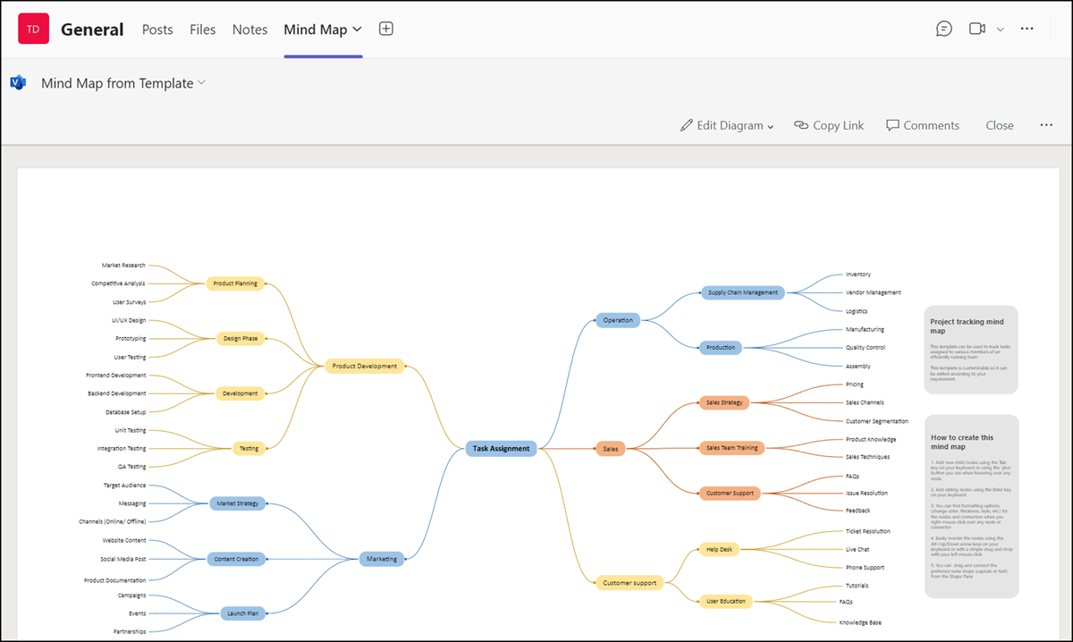1073x642 pixels.
Task: Select the Sales Strategy node
Action: [x=724, y=402]
